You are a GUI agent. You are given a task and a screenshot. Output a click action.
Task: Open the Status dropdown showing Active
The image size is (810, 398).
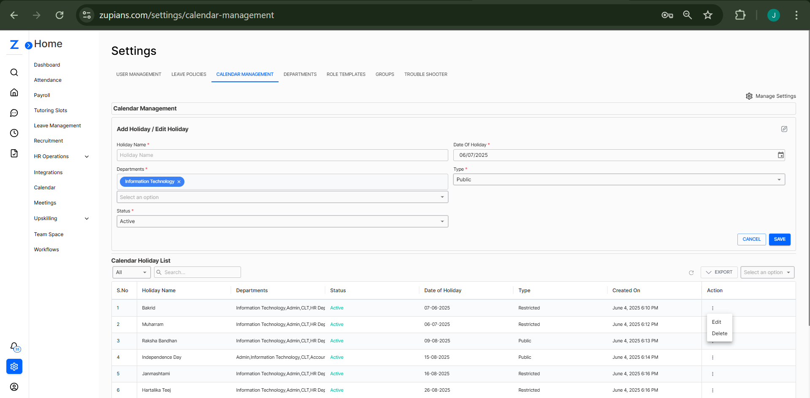tap(282, 221)
